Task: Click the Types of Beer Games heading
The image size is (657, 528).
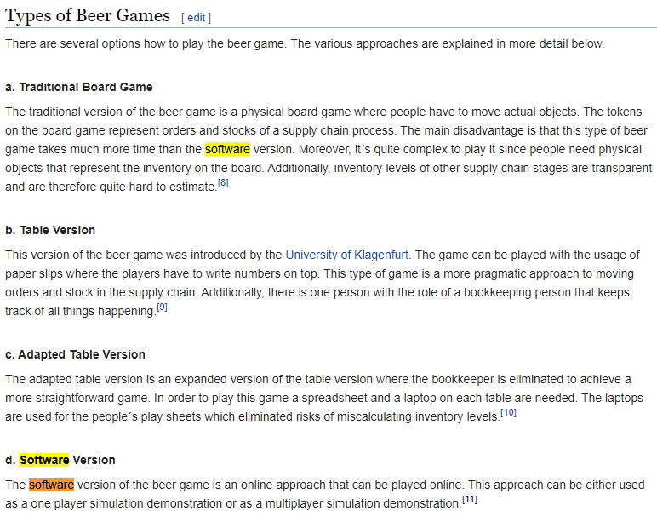Action: 88,15
